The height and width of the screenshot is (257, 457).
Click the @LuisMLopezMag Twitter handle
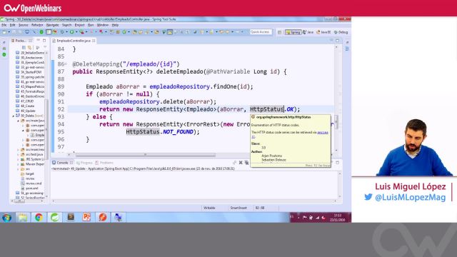click(410, 197)
